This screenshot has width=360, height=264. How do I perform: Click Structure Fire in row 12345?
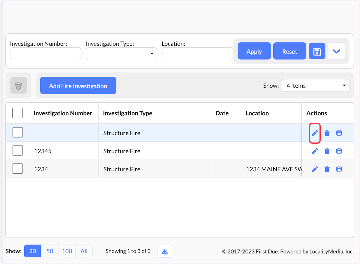tap(122, 151)
